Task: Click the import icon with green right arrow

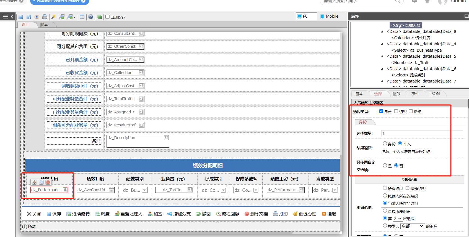Action: (62, 17)
